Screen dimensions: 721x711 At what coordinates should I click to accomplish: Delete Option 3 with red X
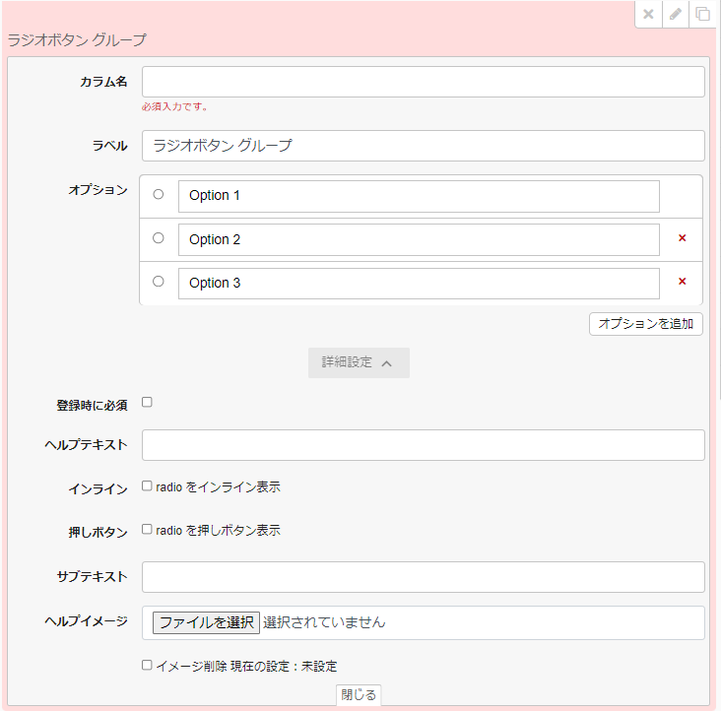tap(682, 282)
